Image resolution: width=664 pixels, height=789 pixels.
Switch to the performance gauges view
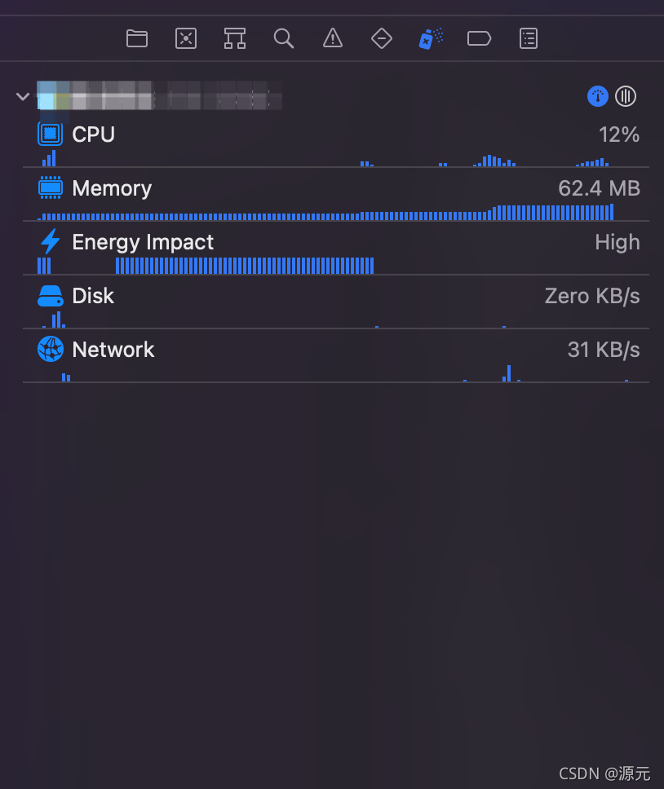597,96
